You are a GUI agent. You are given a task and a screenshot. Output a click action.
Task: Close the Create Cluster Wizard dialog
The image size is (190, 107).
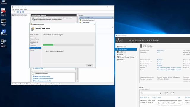point(94,24)
